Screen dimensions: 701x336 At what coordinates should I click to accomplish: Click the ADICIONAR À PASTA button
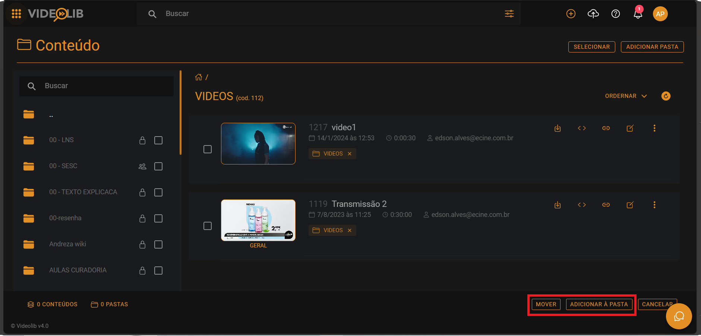point(599,304)
